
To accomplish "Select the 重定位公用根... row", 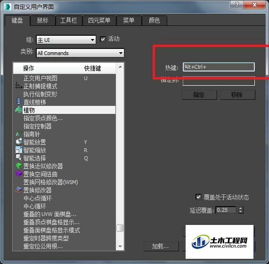I will (65, 246).
